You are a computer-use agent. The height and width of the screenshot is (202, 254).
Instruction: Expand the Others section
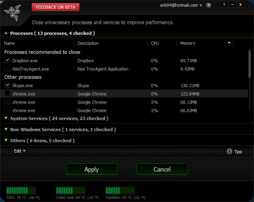pyautogui.click(x=6, y=140)
